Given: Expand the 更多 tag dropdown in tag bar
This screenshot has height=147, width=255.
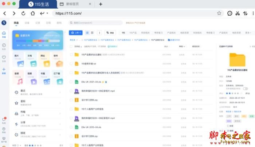Looking at the screenshot, I should click(x=248, y=33).
